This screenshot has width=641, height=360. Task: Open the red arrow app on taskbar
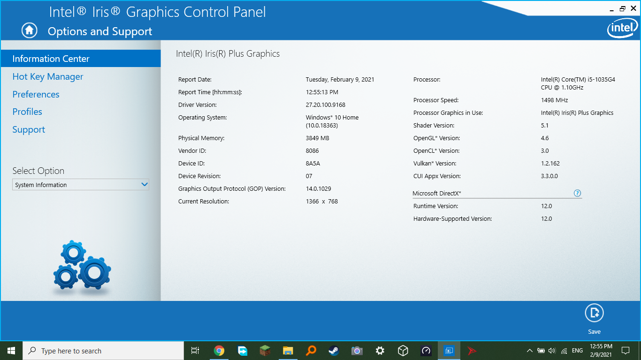pyautogui.click(x=472, y=351)
